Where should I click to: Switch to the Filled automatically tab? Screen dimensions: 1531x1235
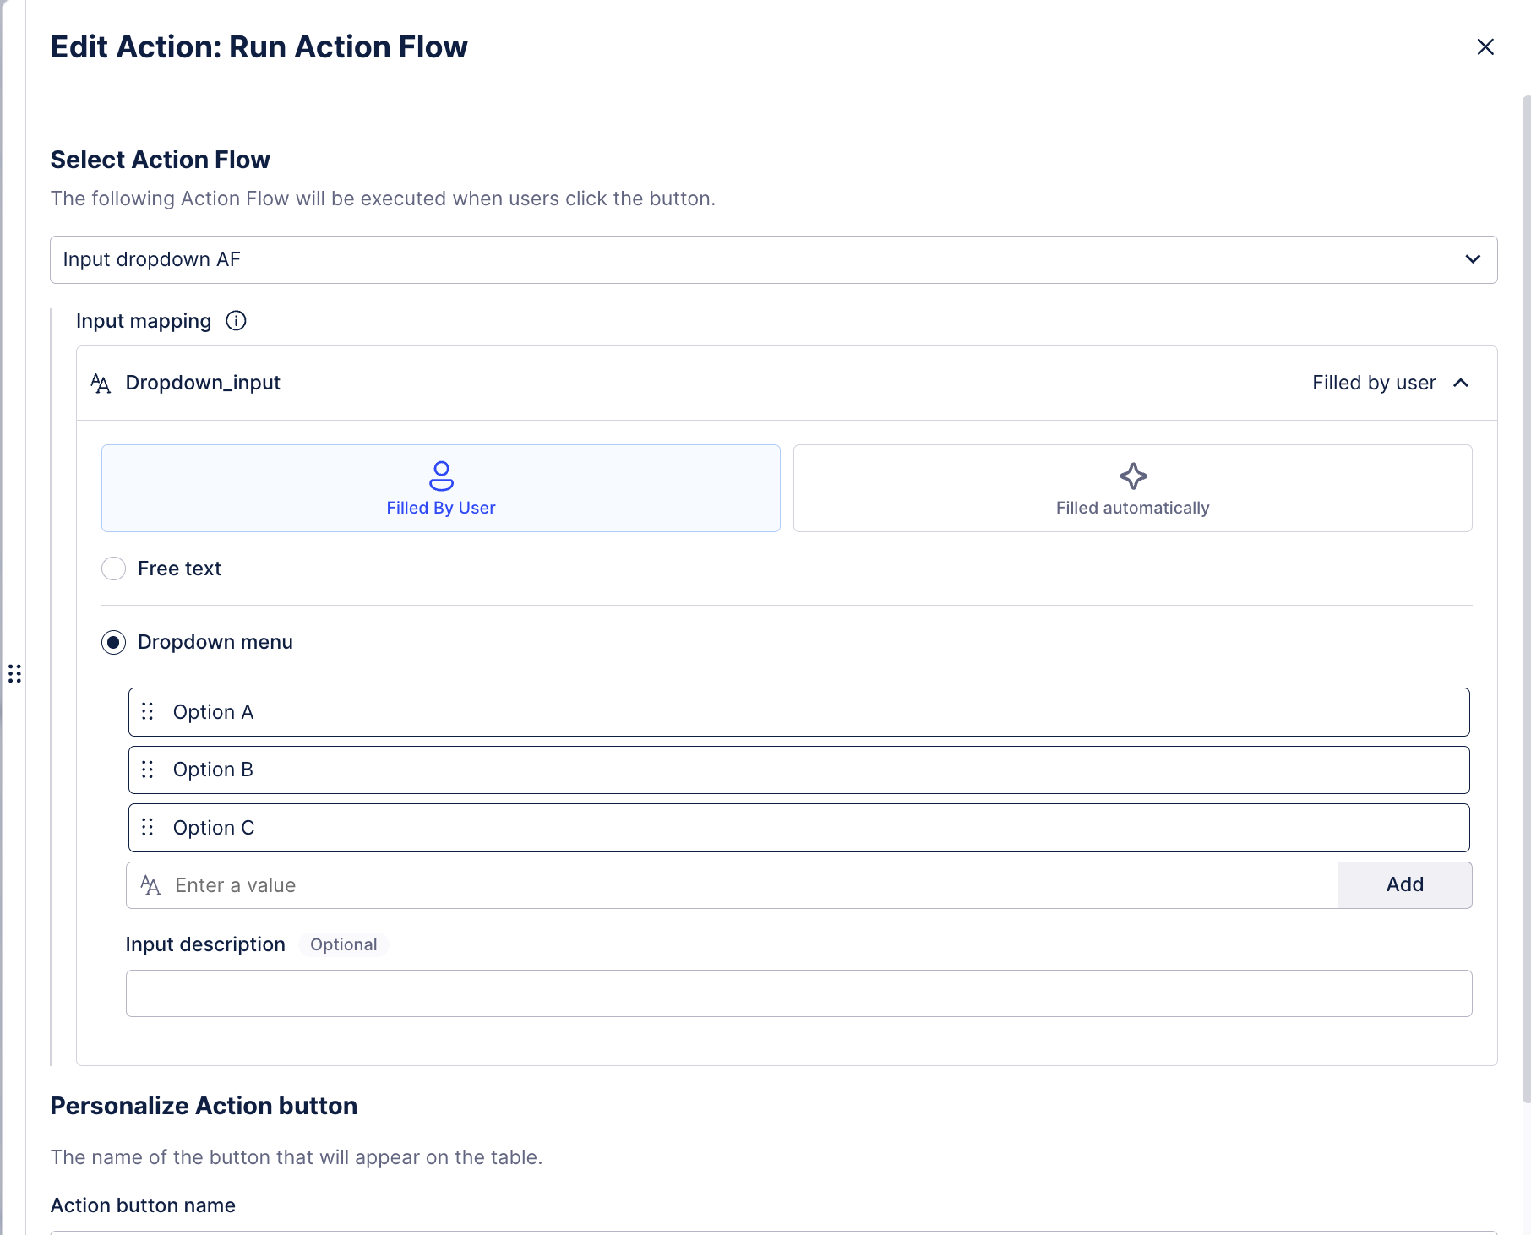click(1132, 488)
